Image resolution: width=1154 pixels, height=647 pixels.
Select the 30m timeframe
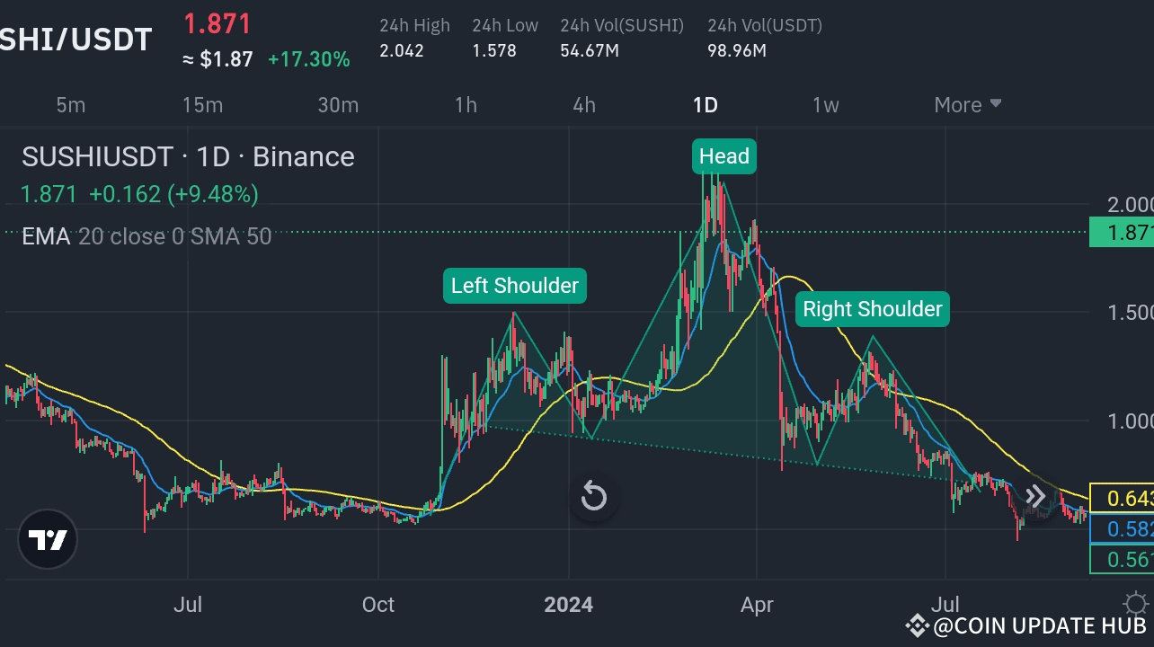[338, 105]
